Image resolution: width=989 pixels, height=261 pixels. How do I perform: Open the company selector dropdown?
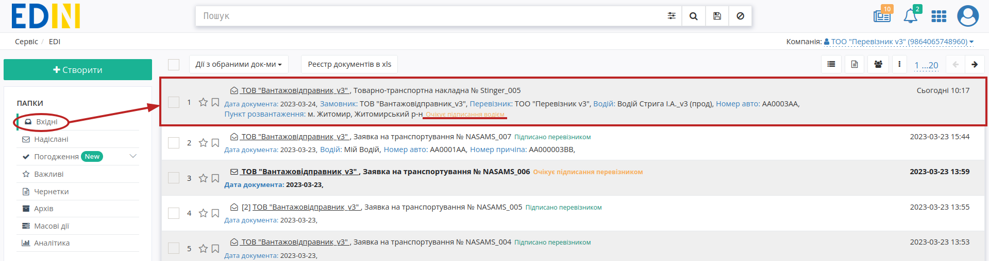pos(899,42)
